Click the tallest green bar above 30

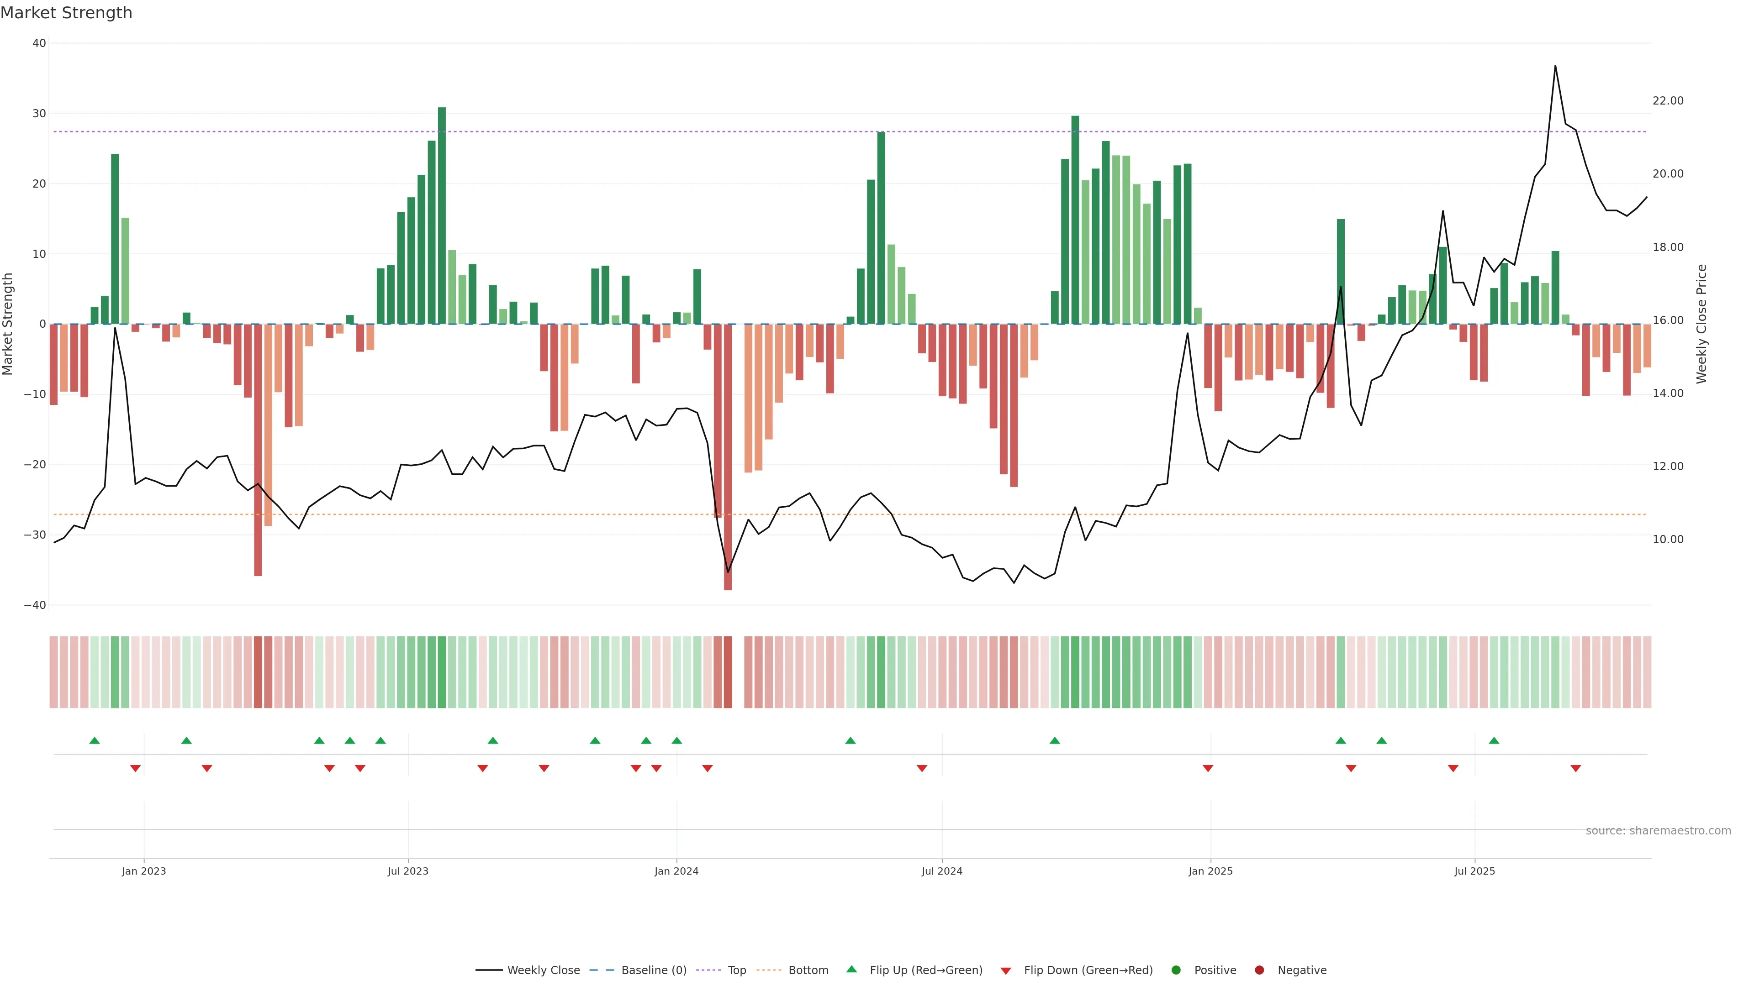(442, 215)
